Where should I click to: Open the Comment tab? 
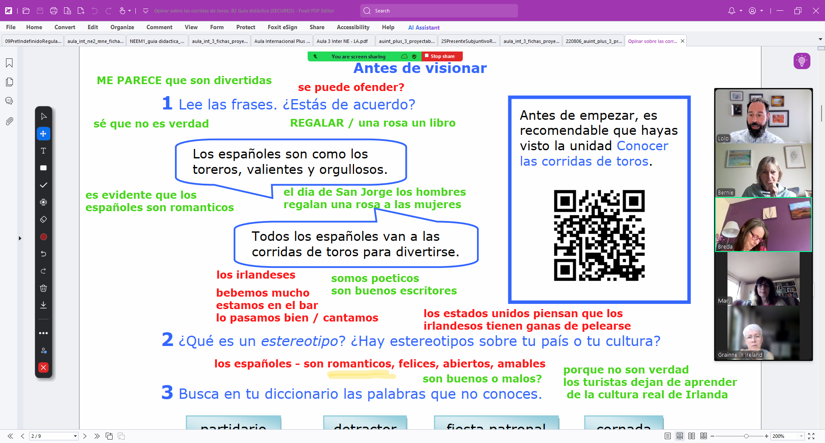159,27
